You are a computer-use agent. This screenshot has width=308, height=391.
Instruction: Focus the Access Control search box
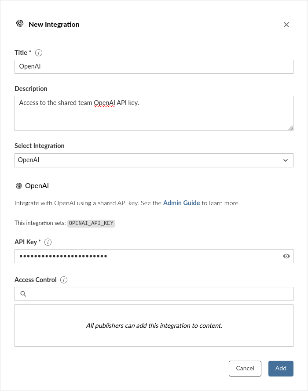[x=158, y=294]
